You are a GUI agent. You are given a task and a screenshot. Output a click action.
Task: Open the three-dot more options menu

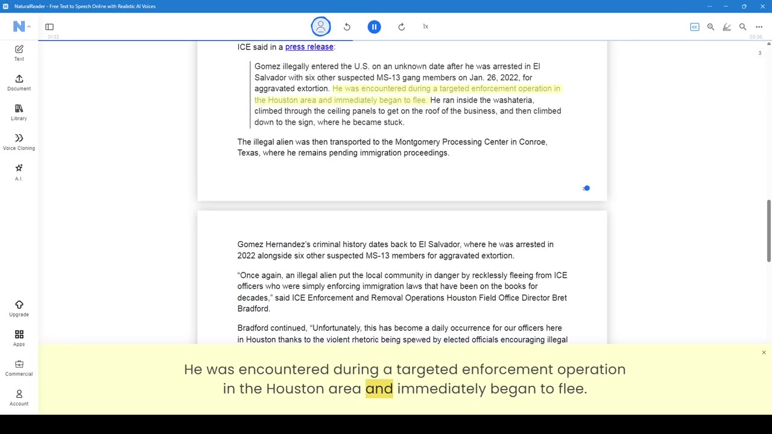tap(759, 27)
